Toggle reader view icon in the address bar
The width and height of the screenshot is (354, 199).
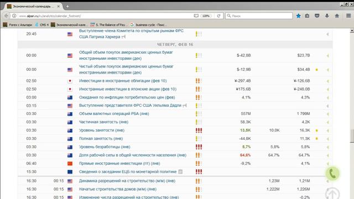[x=196, y=16]
